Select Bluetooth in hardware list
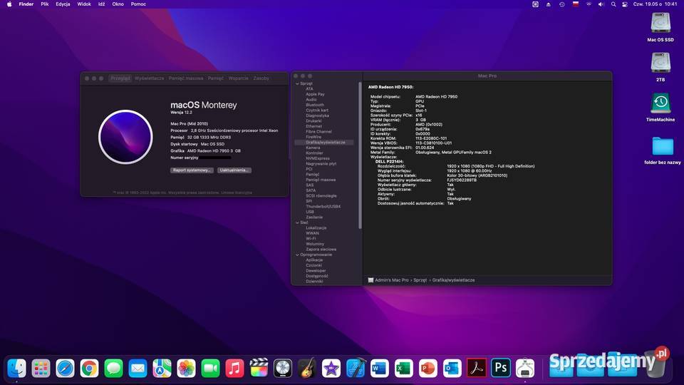This screenshot has height=385, width=684. [x=315, y=105]
